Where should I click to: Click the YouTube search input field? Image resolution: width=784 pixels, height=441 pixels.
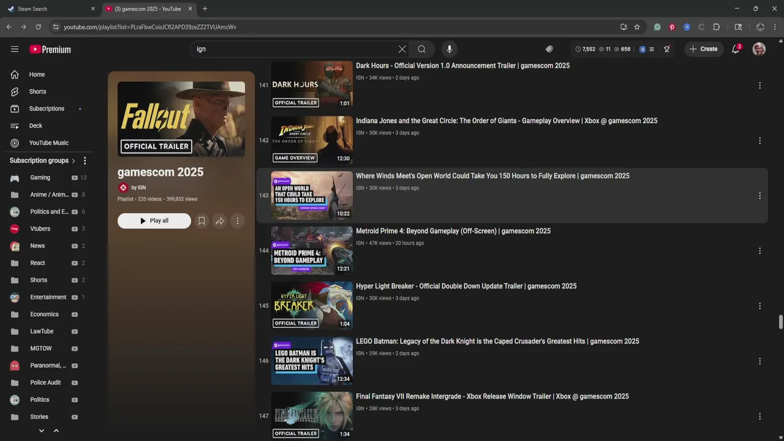click(294, 49)
